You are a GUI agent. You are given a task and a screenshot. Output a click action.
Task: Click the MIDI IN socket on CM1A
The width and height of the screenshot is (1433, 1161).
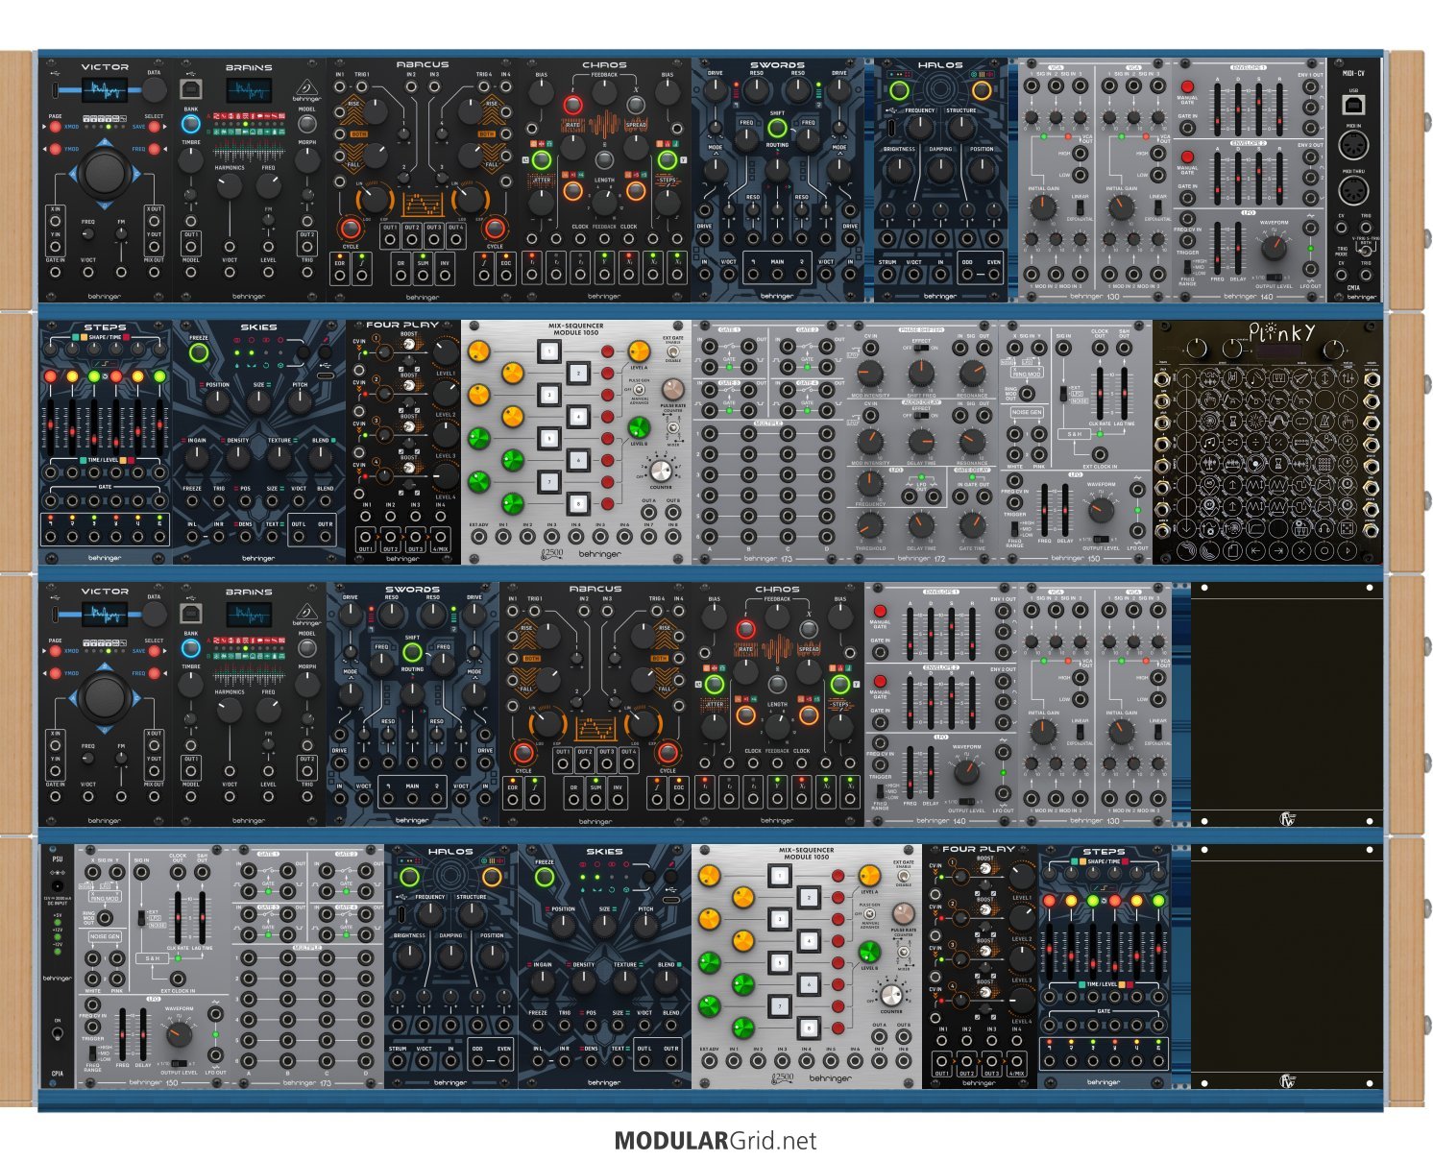point(1353,145)
